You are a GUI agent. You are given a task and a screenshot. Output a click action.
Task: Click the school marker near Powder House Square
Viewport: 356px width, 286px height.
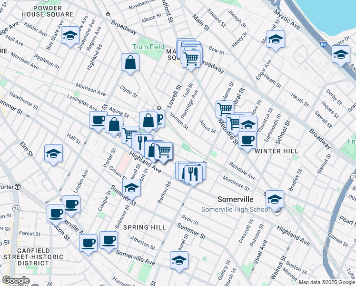[x=70, y=36]
